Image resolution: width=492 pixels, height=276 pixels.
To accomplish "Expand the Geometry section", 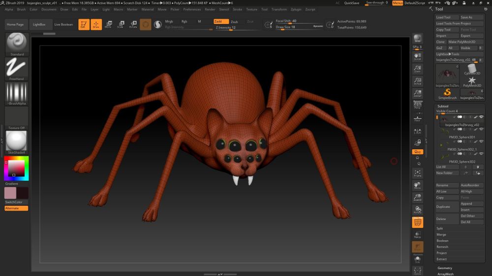I will (x=445, y=268).
